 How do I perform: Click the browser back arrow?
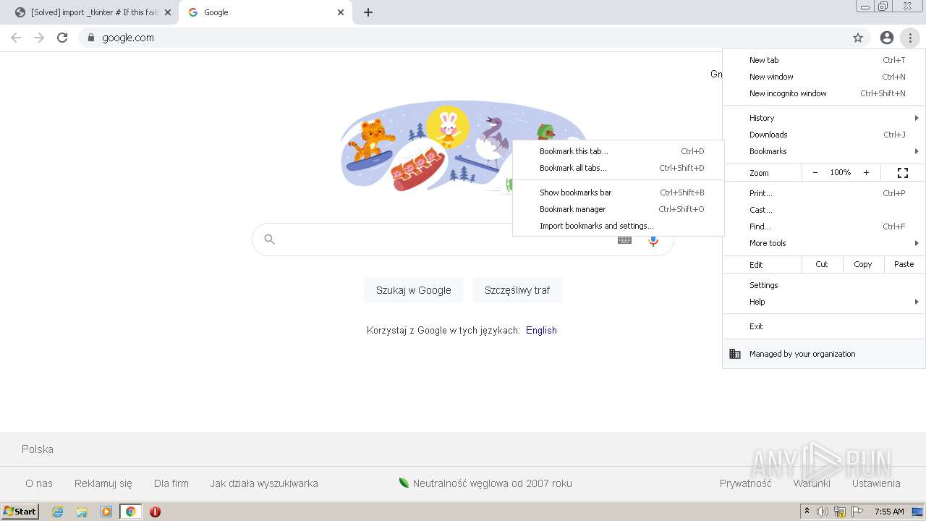(16, 38)
